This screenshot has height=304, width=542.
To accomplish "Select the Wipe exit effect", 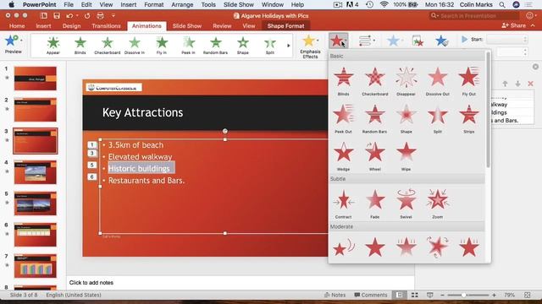I will (406, 156).
